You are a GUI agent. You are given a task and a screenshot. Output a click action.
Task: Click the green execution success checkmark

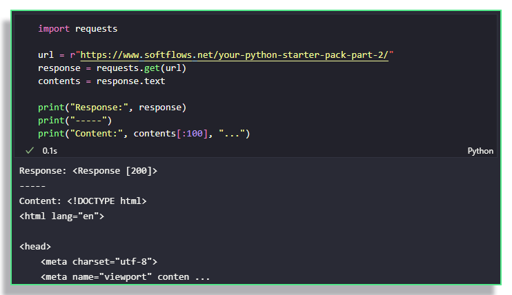point(30,150)
